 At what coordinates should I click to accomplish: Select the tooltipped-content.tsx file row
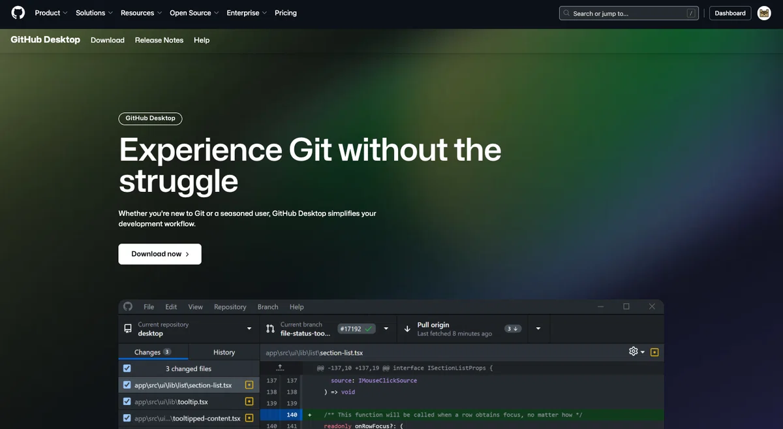tap(189, 419)
